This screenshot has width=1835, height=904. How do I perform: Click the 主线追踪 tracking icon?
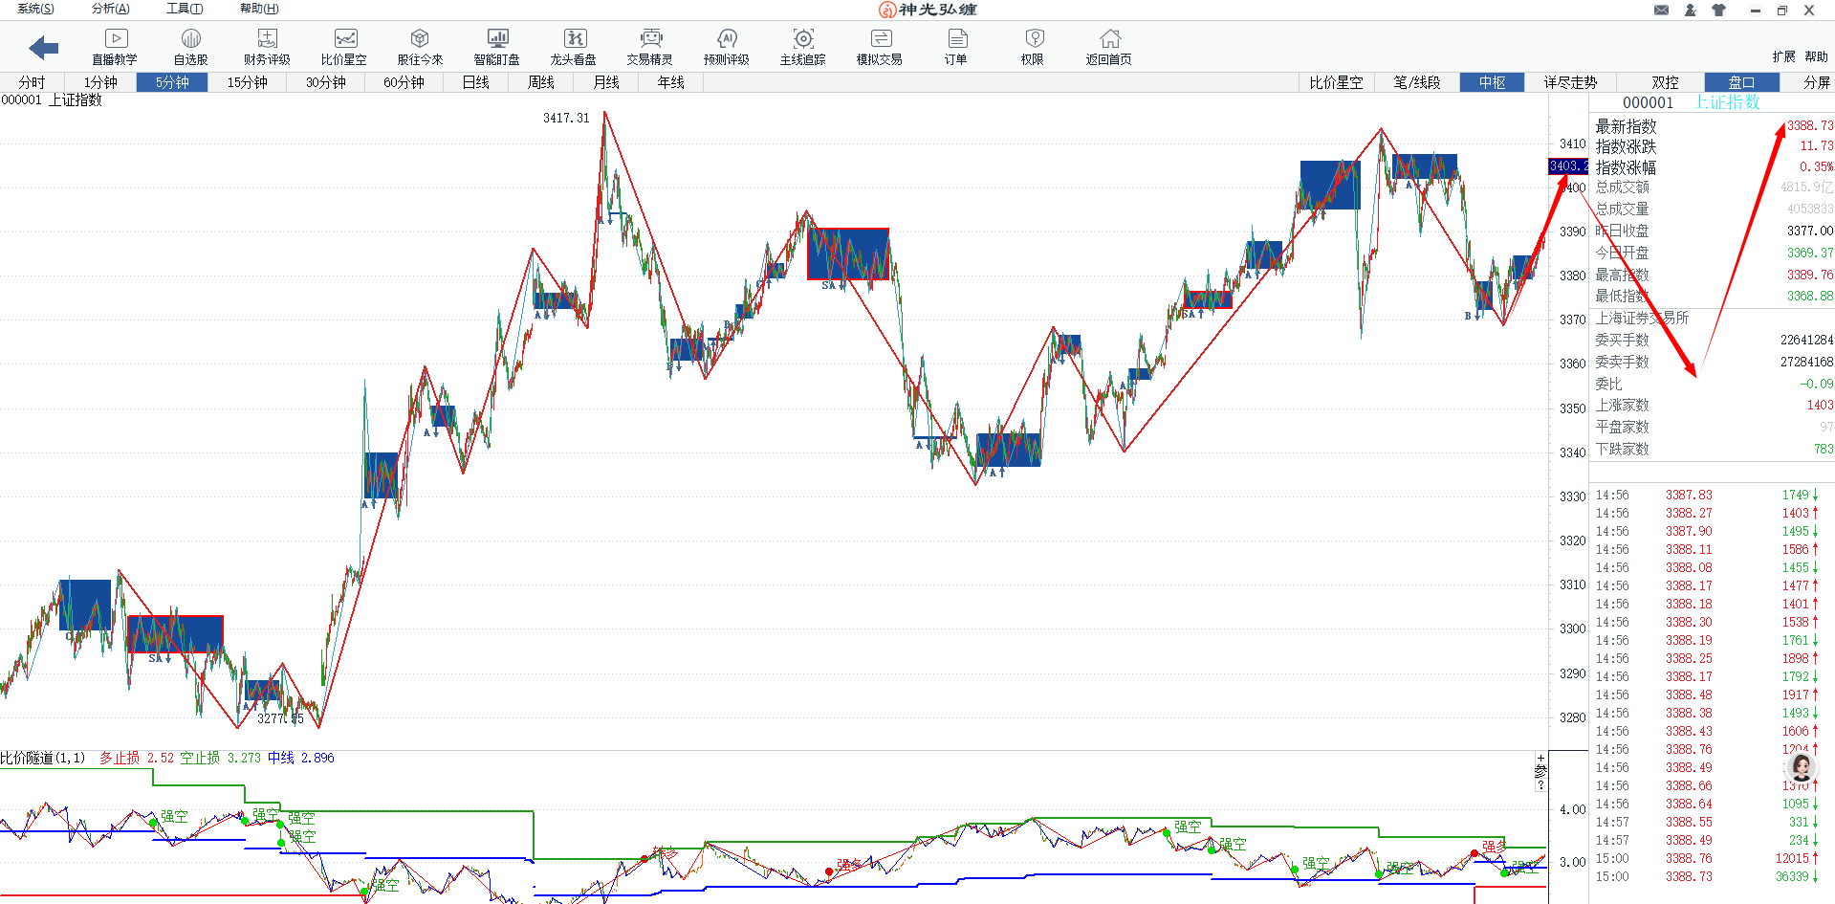[803, 39]
